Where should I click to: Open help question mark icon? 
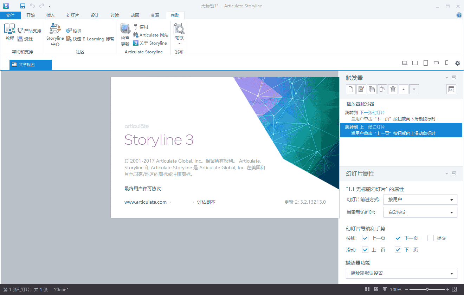pos(459,15)
